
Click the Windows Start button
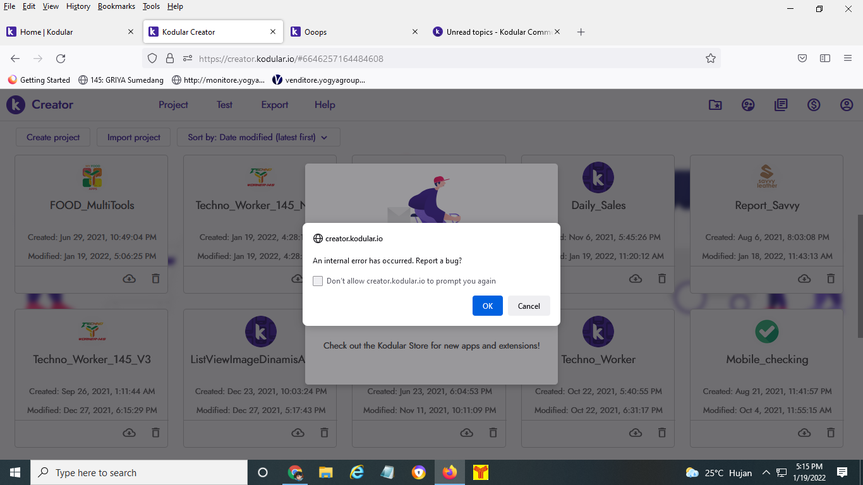15,472
